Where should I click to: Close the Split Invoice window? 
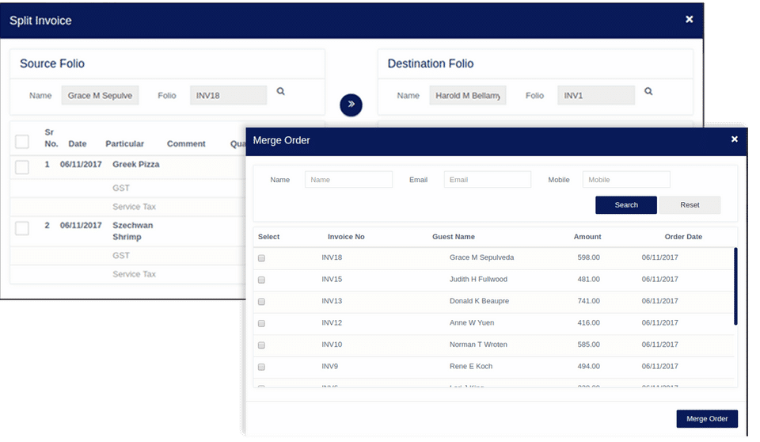pyautogui.click(x=690, y=20)
